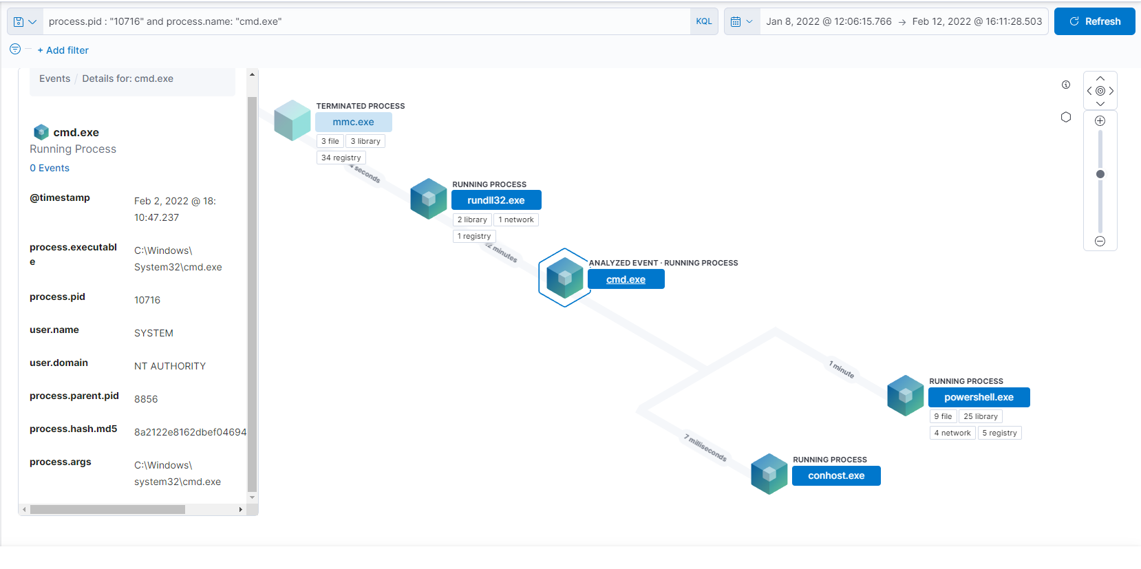This screenshot has height=569, width=1141.
Task: Click inside the KQL query input field
Action: point(365,21)
